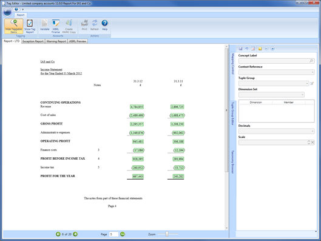Click the yellow note icon in mapping toolbar
Screen dimensions: 321x241
(260, 49)
